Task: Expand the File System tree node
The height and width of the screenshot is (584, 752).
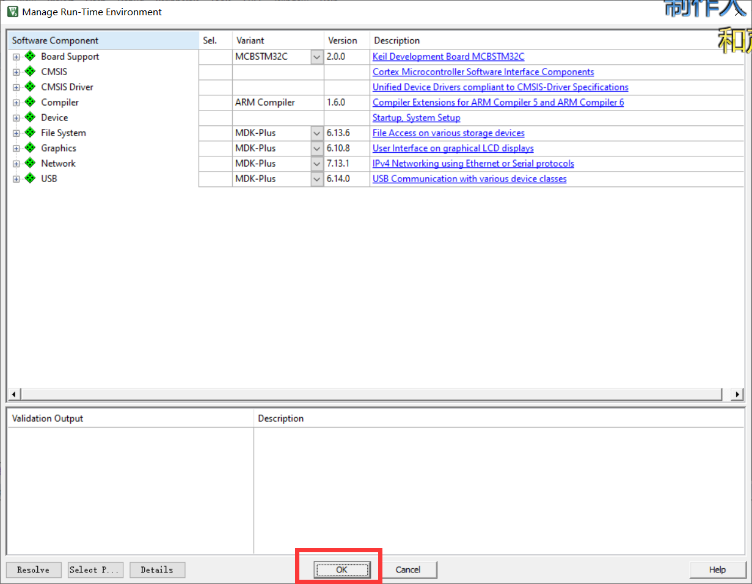Action: click(x=16, y=133)
